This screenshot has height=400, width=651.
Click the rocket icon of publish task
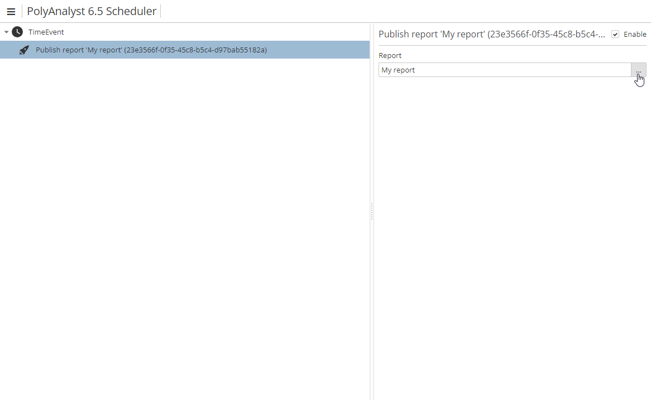pyautogui.click(x=24, y=50)
